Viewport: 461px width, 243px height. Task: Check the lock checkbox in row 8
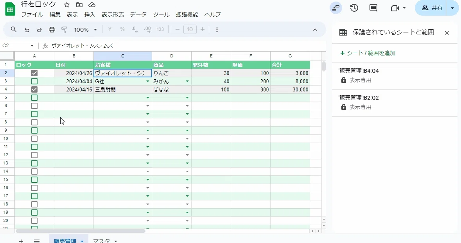[x=34, y=122]
